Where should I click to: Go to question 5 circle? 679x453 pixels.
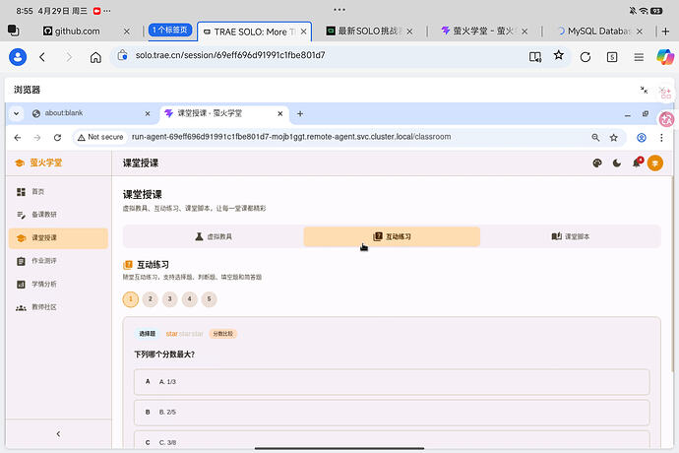point(210,299)
